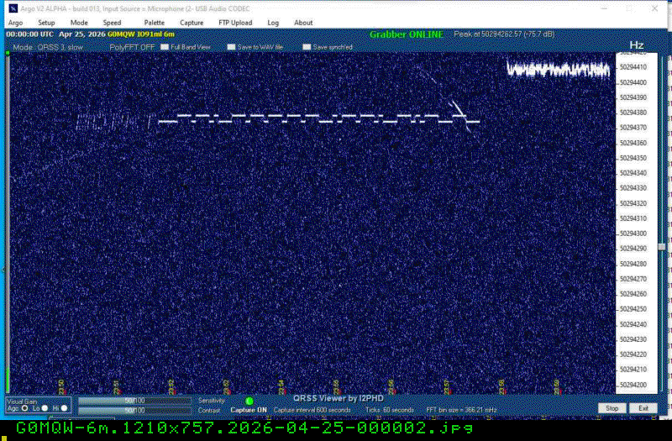
Task: Select the Lo visual gain radio button
Action: point(45,408)
